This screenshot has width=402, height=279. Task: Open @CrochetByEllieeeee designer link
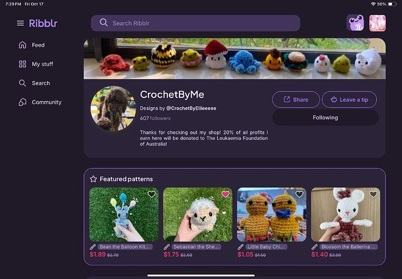tap(191, 108)
